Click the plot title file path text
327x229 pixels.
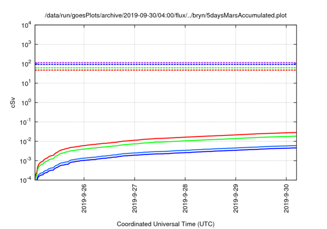coord(166,15)
